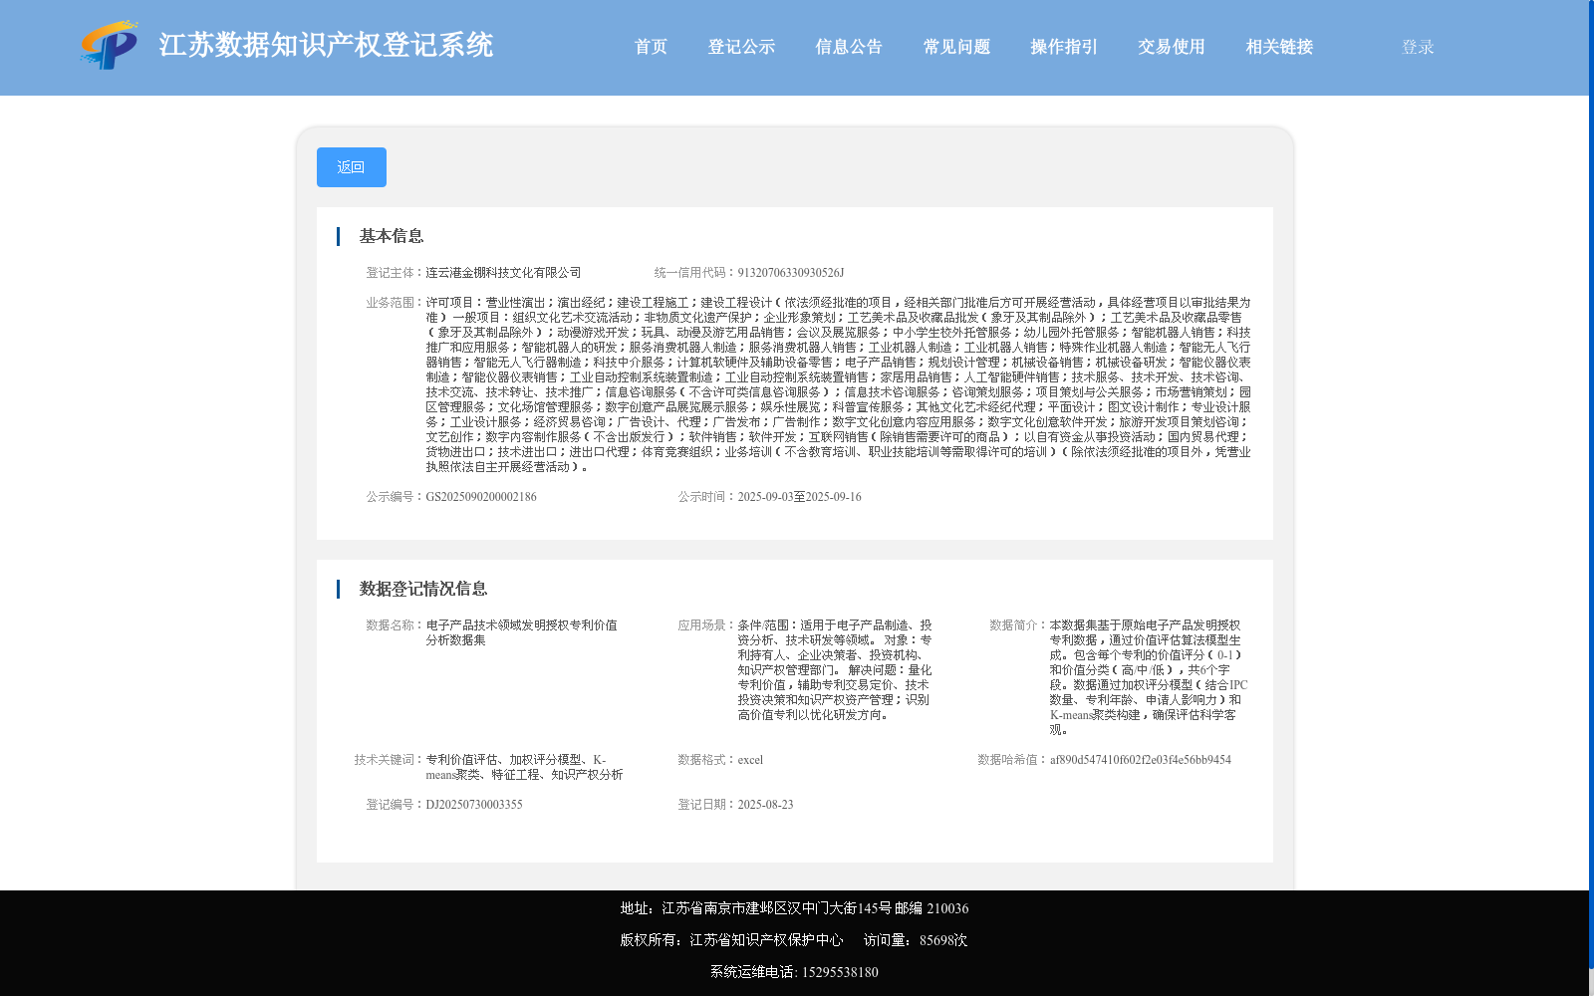Viewport: 1594px width, 996px height.
Task: Open 操作指引 from the top navigation
Action: (x=1064, y=47)
